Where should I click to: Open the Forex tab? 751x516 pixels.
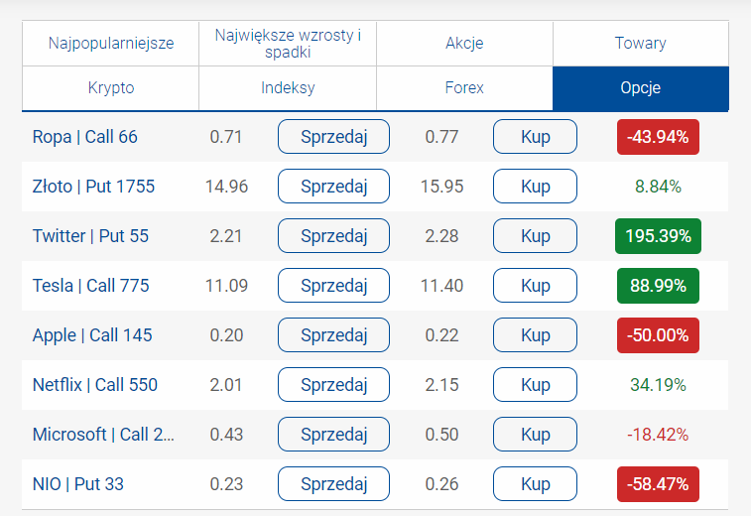[x=464, y=87]
